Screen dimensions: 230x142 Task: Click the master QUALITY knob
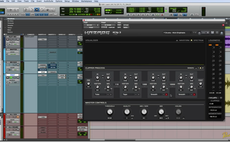coord(127,112)
